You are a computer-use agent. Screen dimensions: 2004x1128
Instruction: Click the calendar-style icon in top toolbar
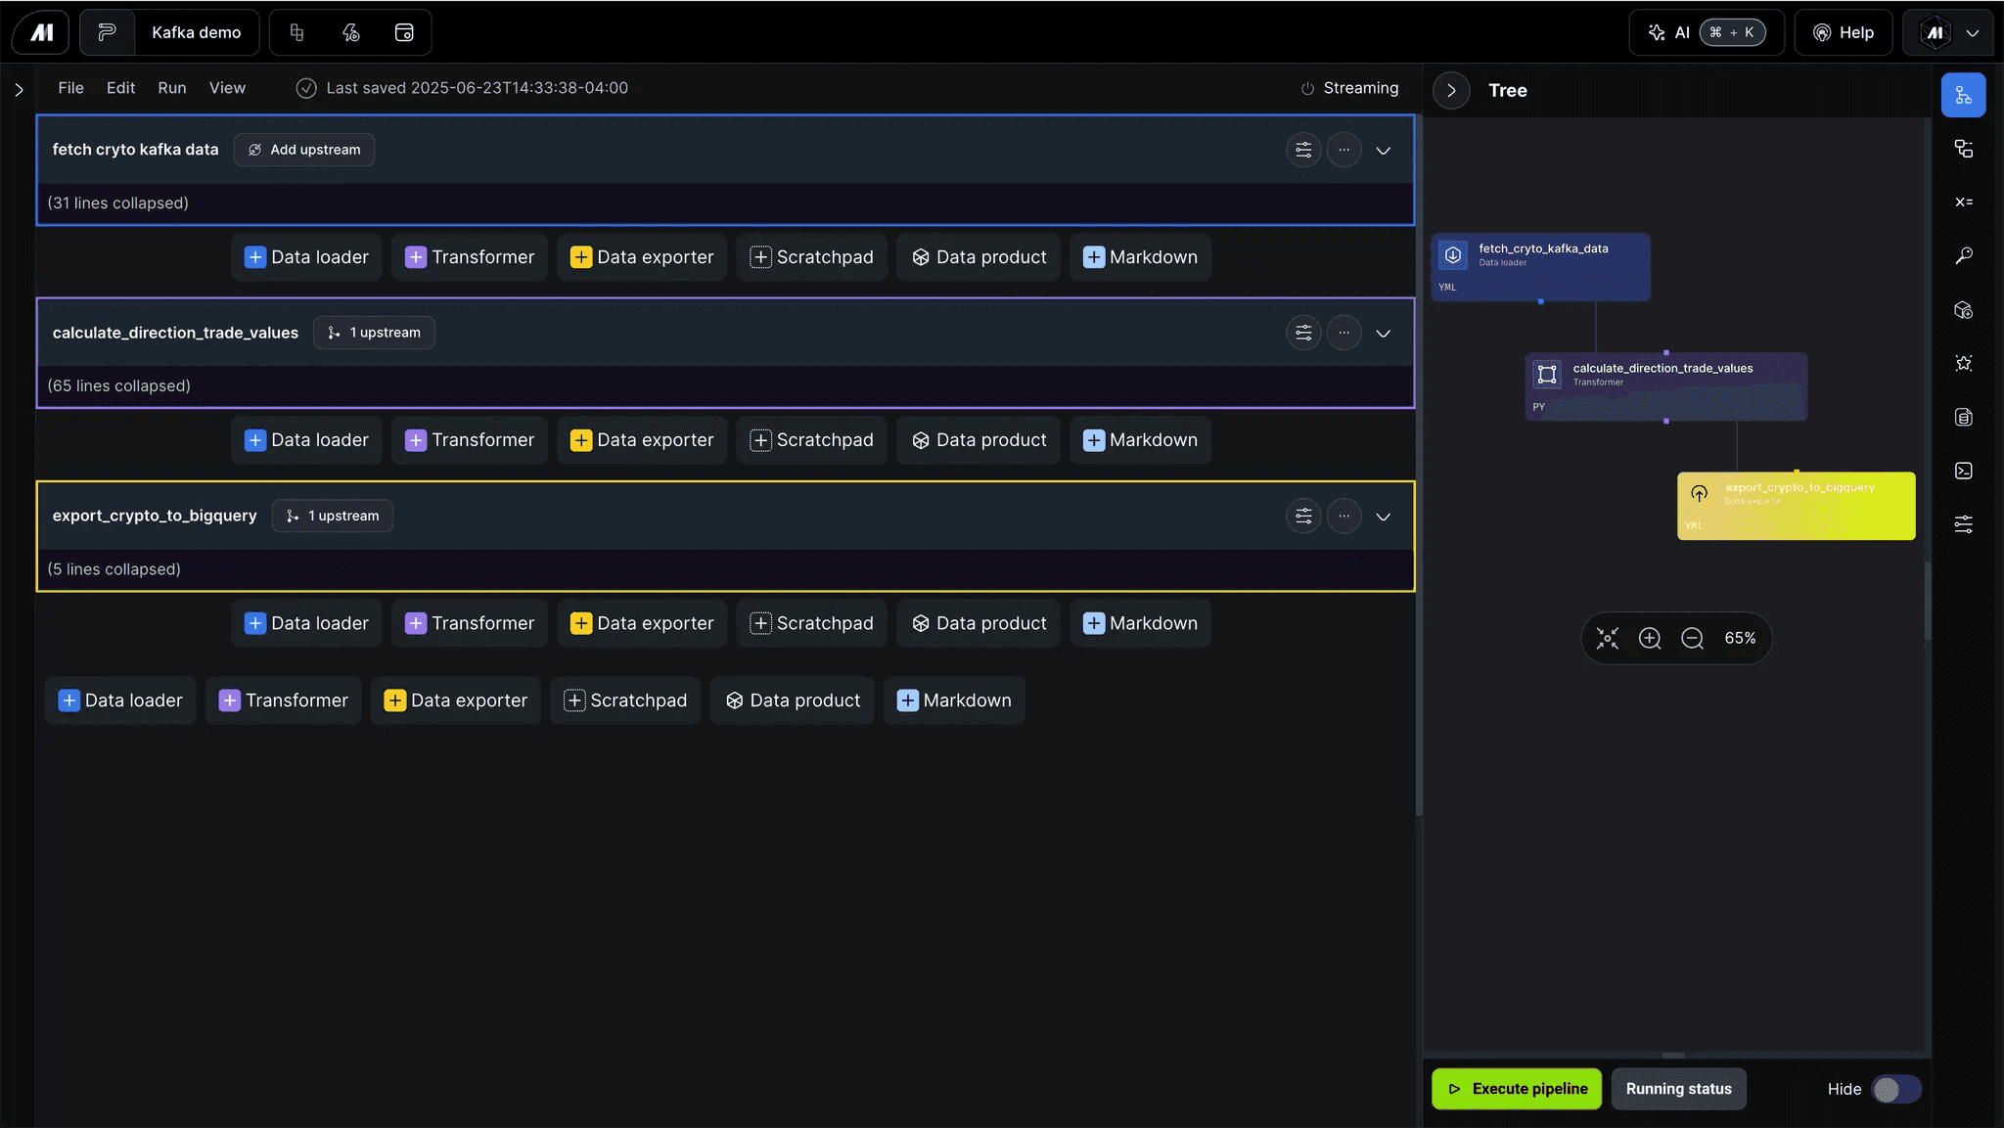click(x=404, y=32)
